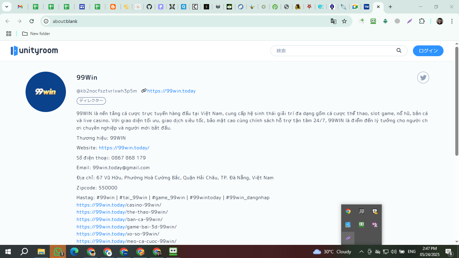Open Windows Security in the tray popup
Screen dimensions: 459x258
coord(375,211)
